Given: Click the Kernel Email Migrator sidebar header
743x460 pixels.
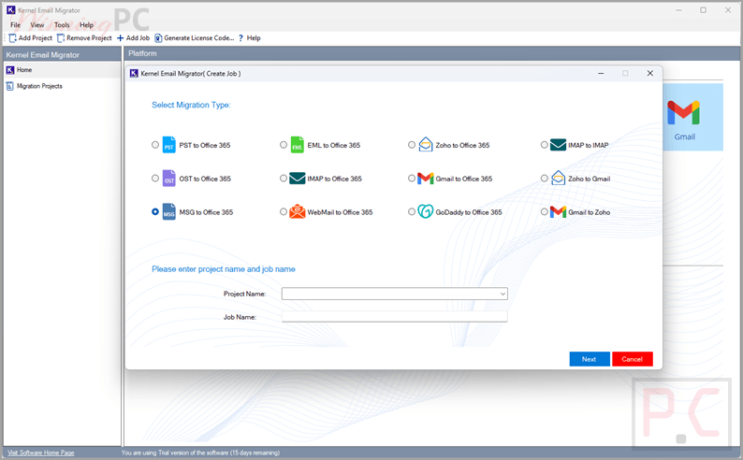Looking at the screenshot, I should (x=62, y=55).
